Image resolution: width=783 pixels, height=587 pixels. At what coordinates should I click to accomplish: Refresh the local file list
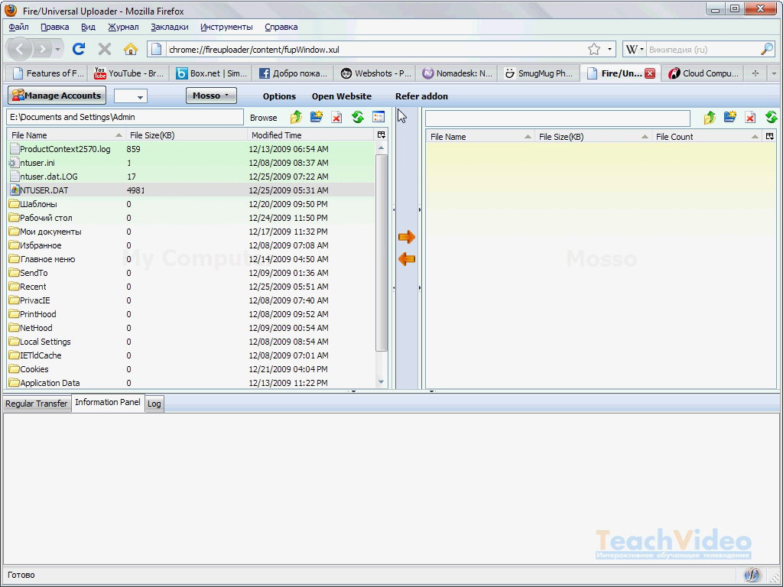point(357,117)
